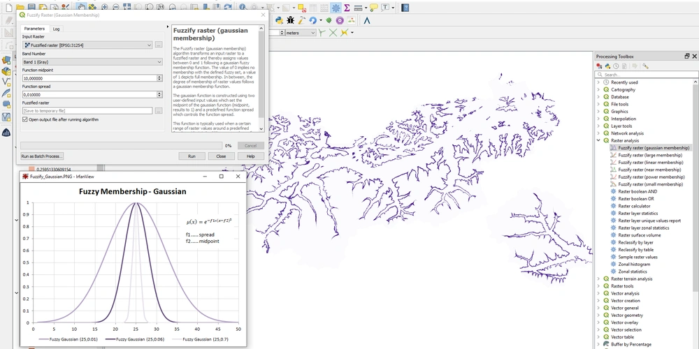Viewport: 699px width, 349px height.
Task: Click the Map Tips speech bubble icon
Action: coord(373,8)
